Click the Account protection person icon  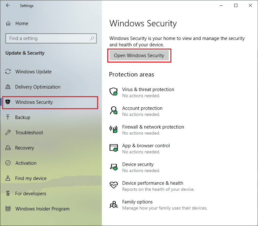[114, 110]
